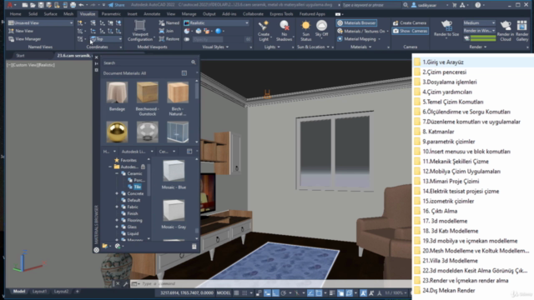
Task: Expand the Concrete category in the library tree
Action: click(117, 193)
